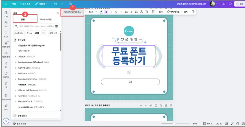Open the 프로젝트 sidebar panel
The width and height of the screenshot is (245, 127).
point(6,75)
